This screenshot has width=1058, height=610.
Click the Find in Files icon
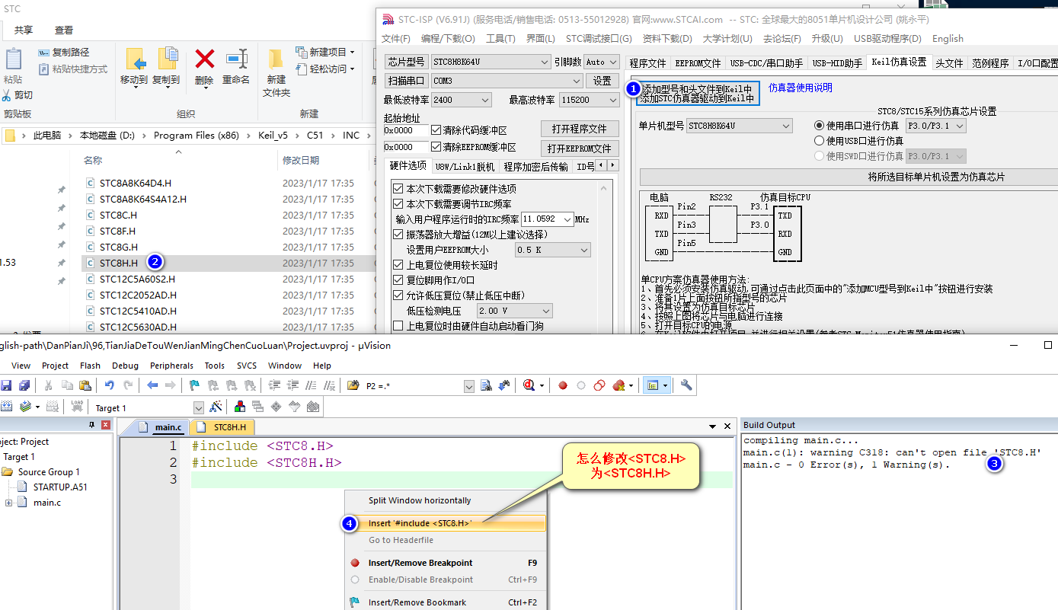(486, 385)
